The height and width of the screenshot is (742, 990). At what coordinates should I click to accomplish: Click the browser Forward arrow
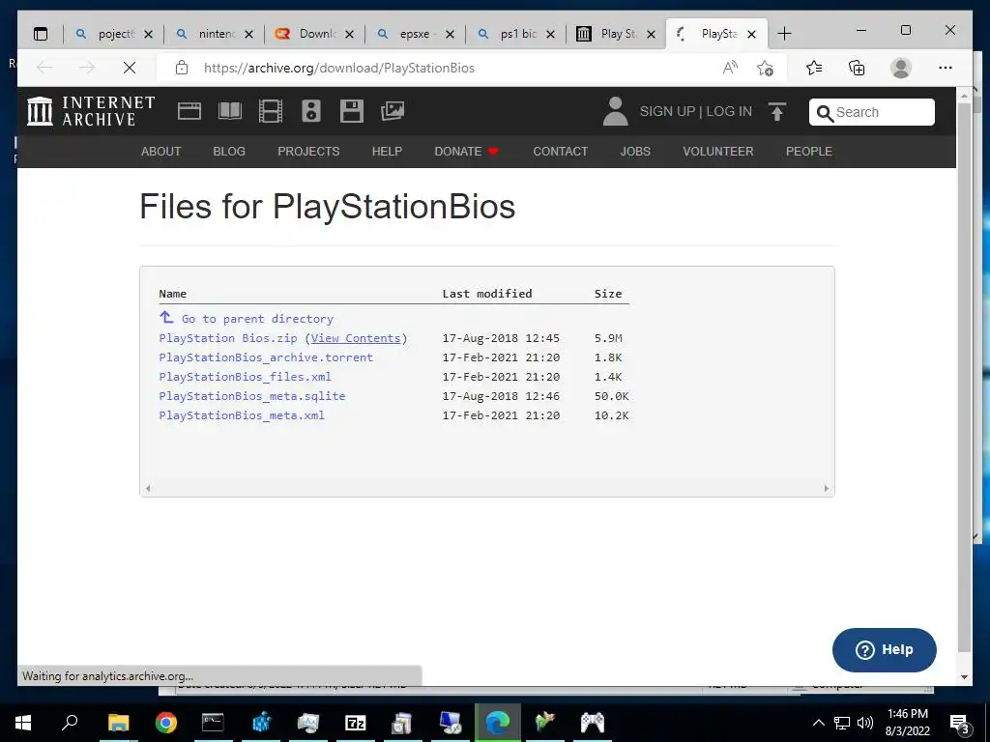point(87,68)
